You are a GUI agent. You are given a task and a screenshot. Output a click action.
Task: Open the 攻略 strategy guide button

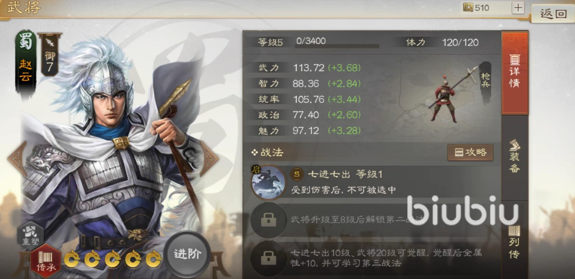click(x=470, y=153)
